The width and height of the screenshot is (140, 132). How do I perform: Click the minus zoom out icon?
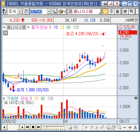[124, 128]
